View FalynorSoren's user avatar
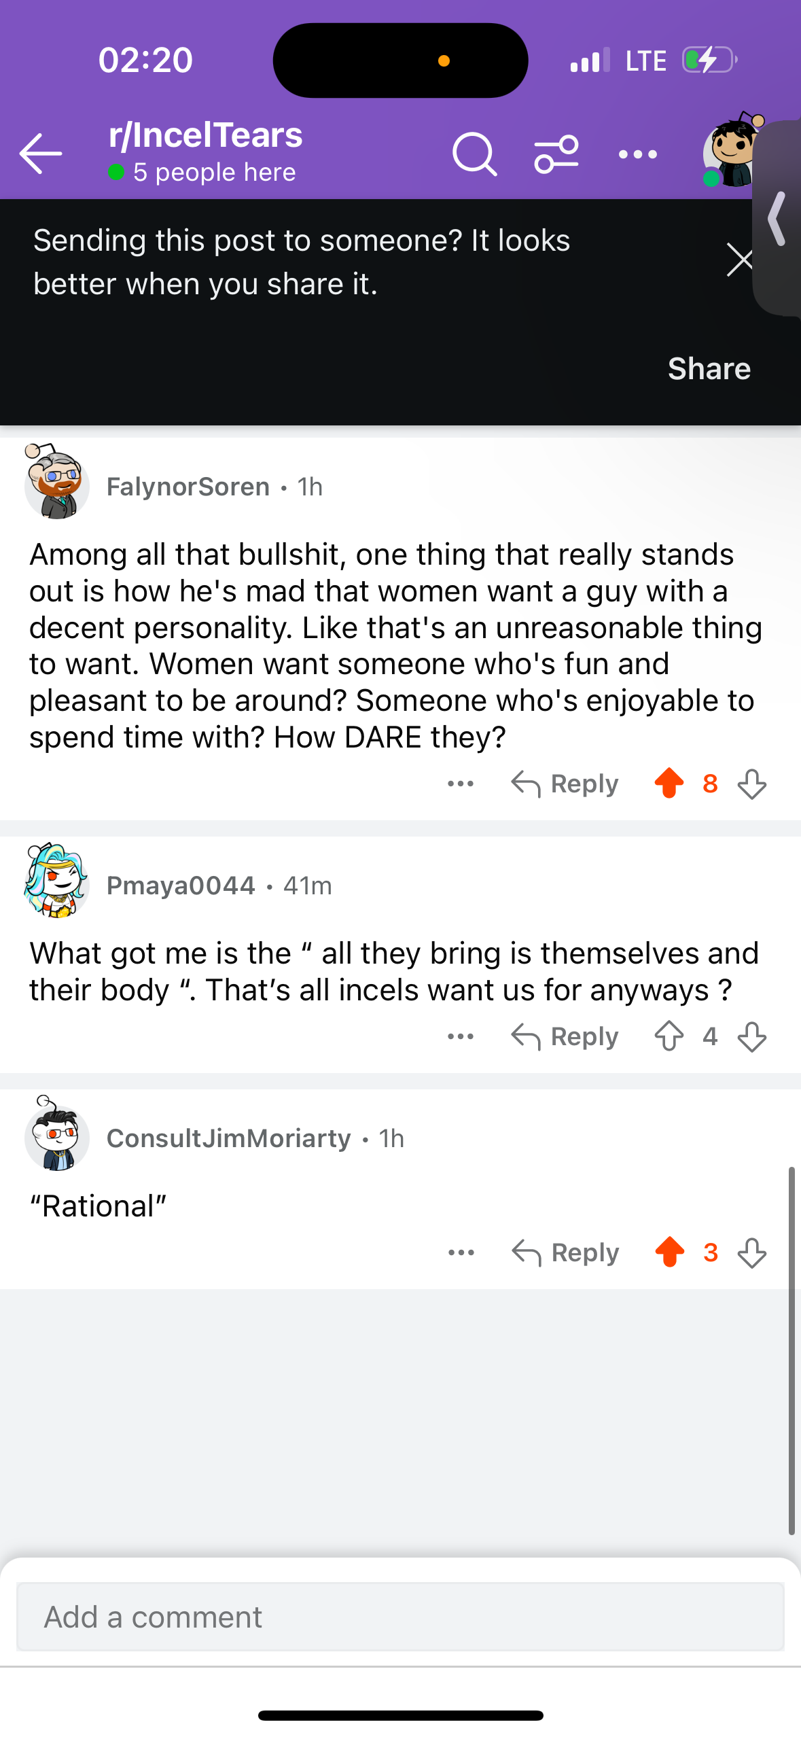The height and width of the screenshot is (1737, 801). tap(56, 484)
